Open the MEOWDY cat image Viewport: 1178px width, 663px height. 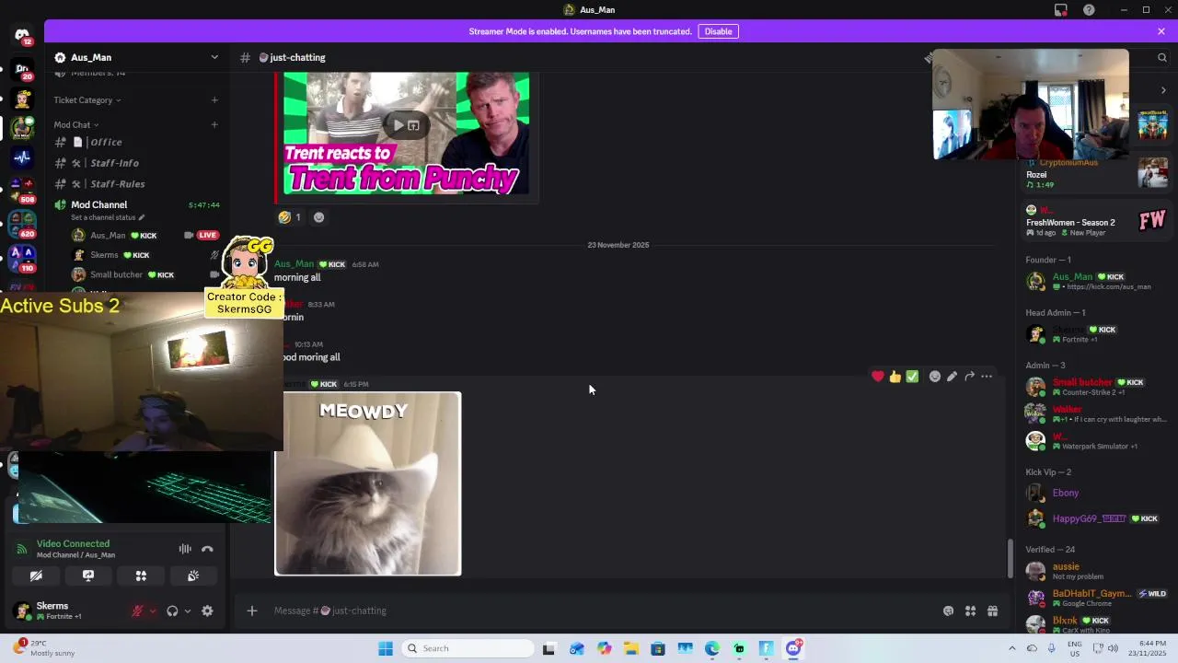pyautogui.click(x=367, y=483)
